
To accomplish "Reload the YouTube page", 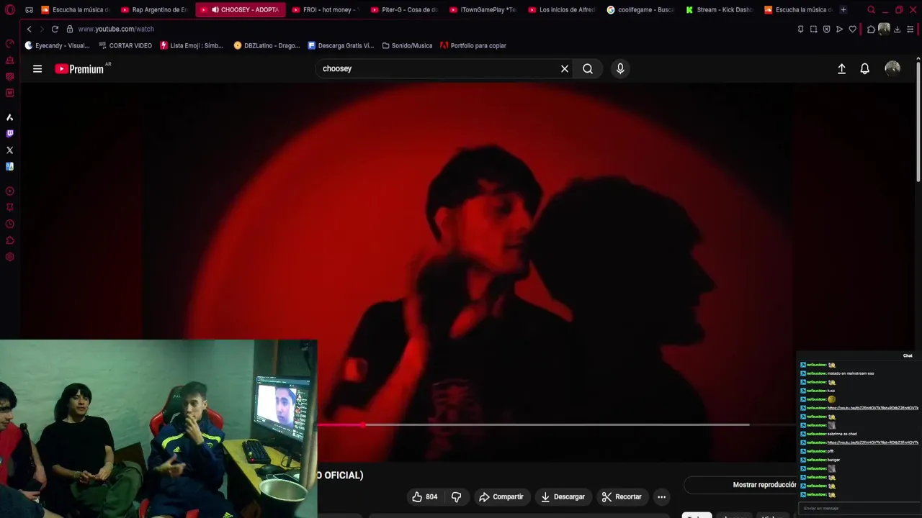I will click(x=55, y=29).
